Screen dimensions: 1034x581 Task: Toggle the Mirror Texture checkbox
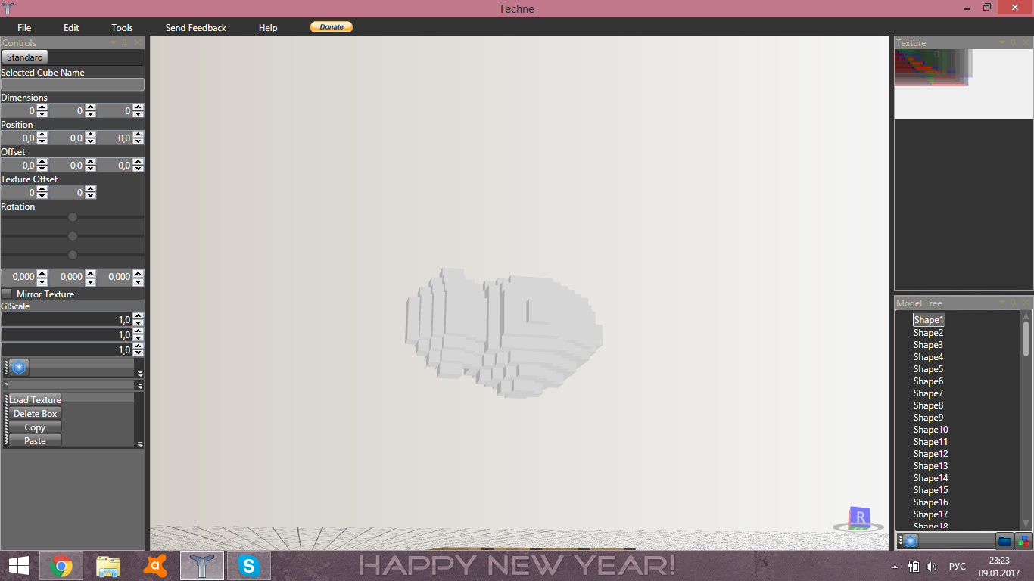pyautogui.click(x=7, y=294)
